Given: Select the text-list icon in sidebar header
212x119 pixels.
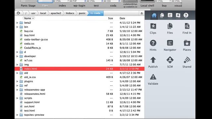Looking at the screenshot, I should click(x=170, y=15).
